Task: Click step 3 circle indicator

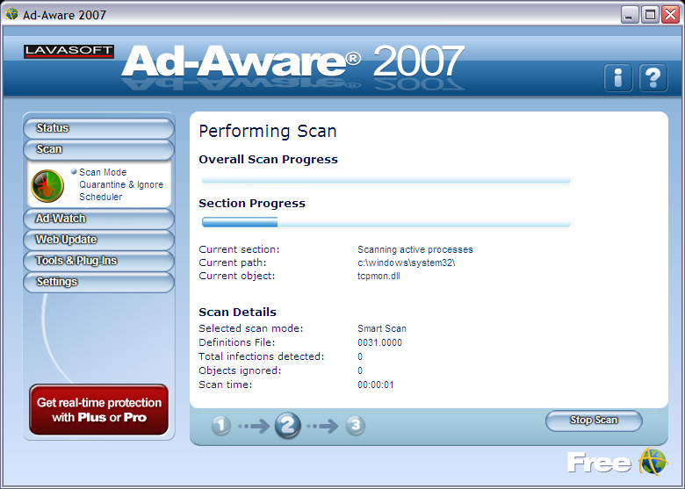Action: coord(356,425)
